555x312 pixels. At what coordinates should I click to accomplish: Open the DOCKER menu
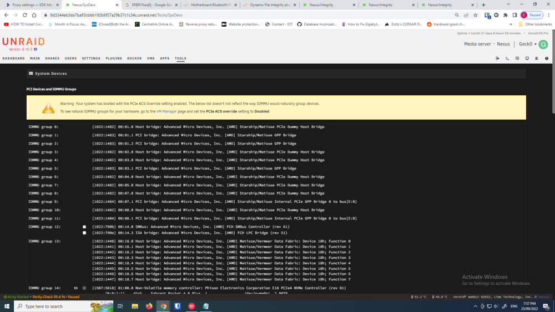coord(134,58)
